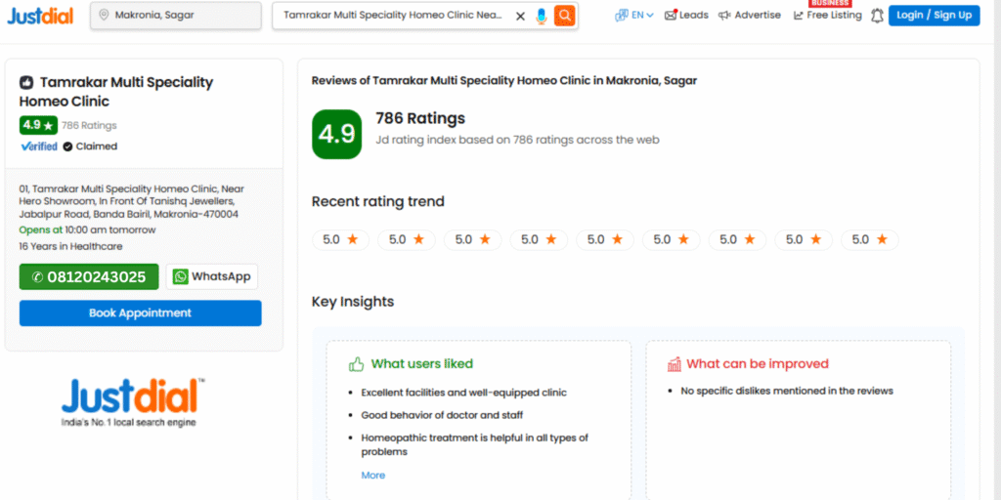Click More link under What users liked
The height and width of the screenshot is (500, 1001).
tap(372, 476)
